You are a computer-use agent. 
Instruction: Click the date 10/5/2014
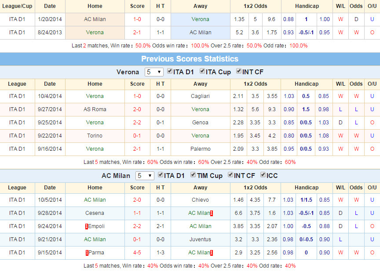50,200
